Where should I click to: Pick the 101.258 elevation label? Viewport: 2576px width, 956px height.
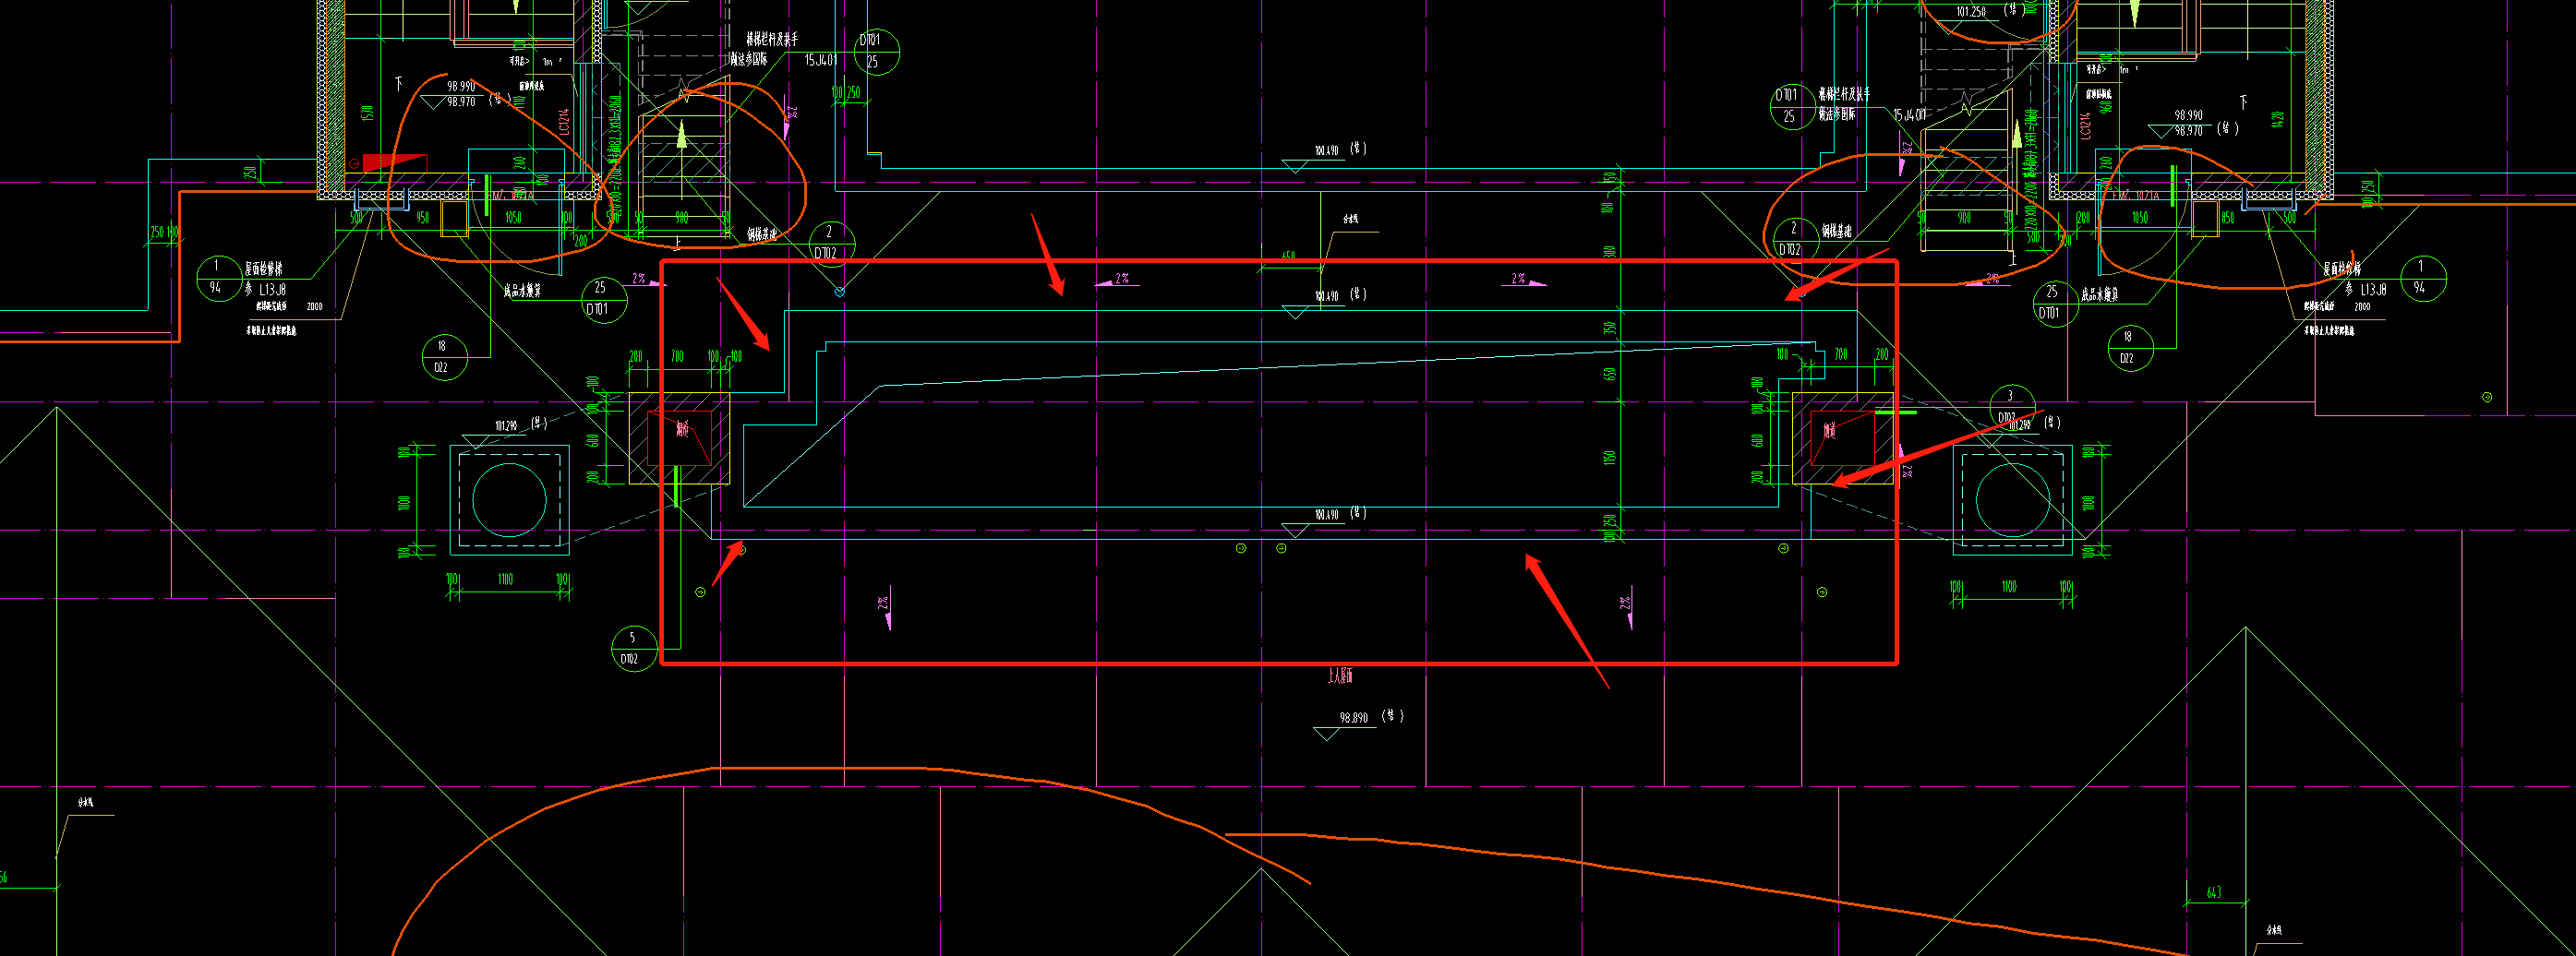point(1970,12)
